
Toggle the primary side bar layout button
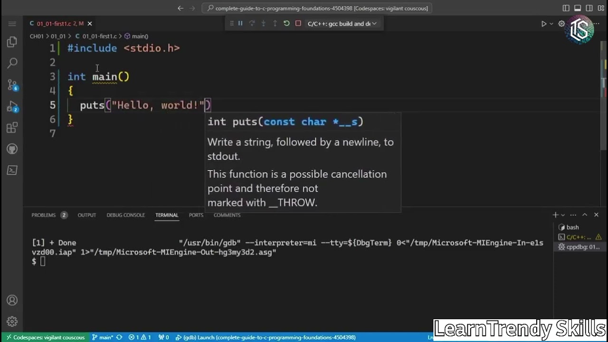(566, 8)
